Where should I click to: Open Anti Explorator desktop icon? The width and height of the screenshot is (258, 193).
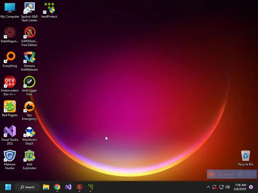coord(29,160)
